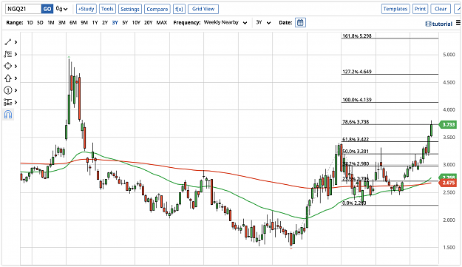Open the annotation text tool icon
The height and width of the screenshot is (267, 462).
8,54
